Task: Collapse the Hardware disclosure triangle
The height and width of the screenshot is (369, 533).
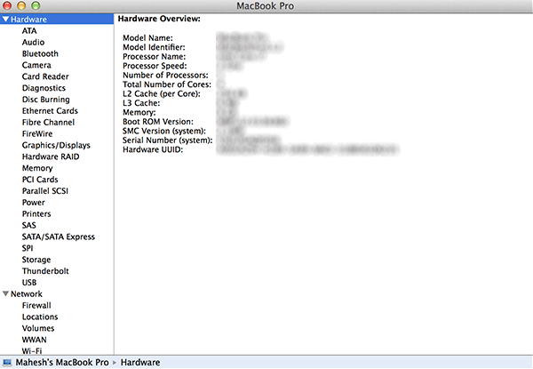Action: click(6, 19)
